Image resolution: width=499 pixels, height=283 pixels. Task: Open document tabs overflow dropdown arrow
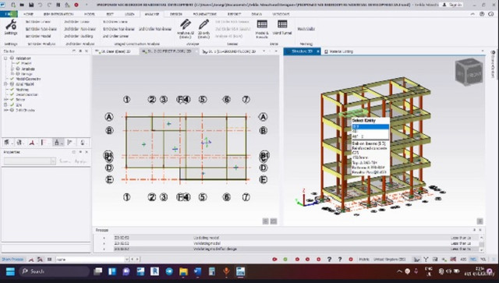tap(264, 51)
